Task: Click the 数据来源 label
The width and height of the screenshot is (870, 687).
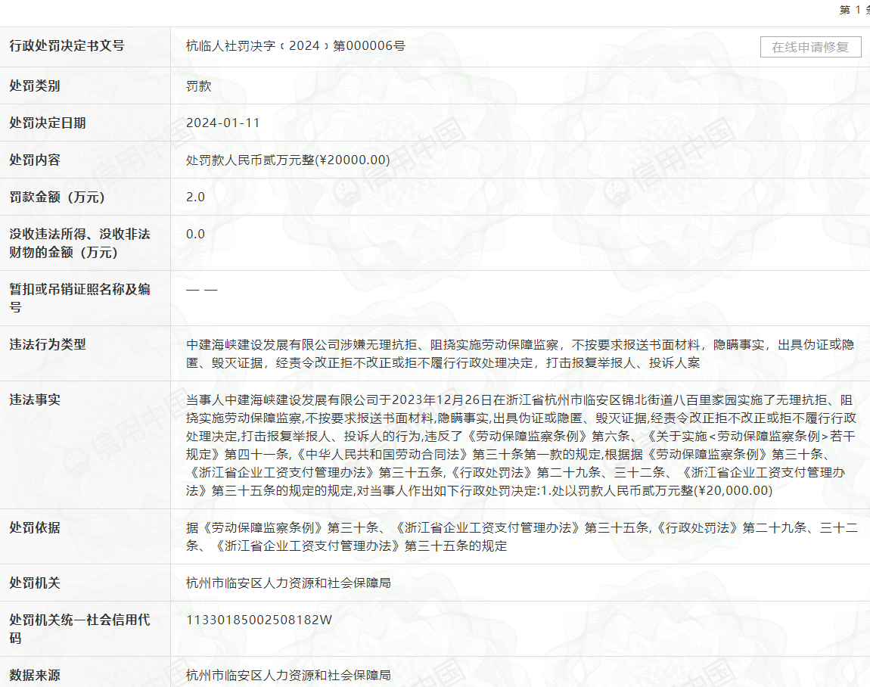Action: 34,676
